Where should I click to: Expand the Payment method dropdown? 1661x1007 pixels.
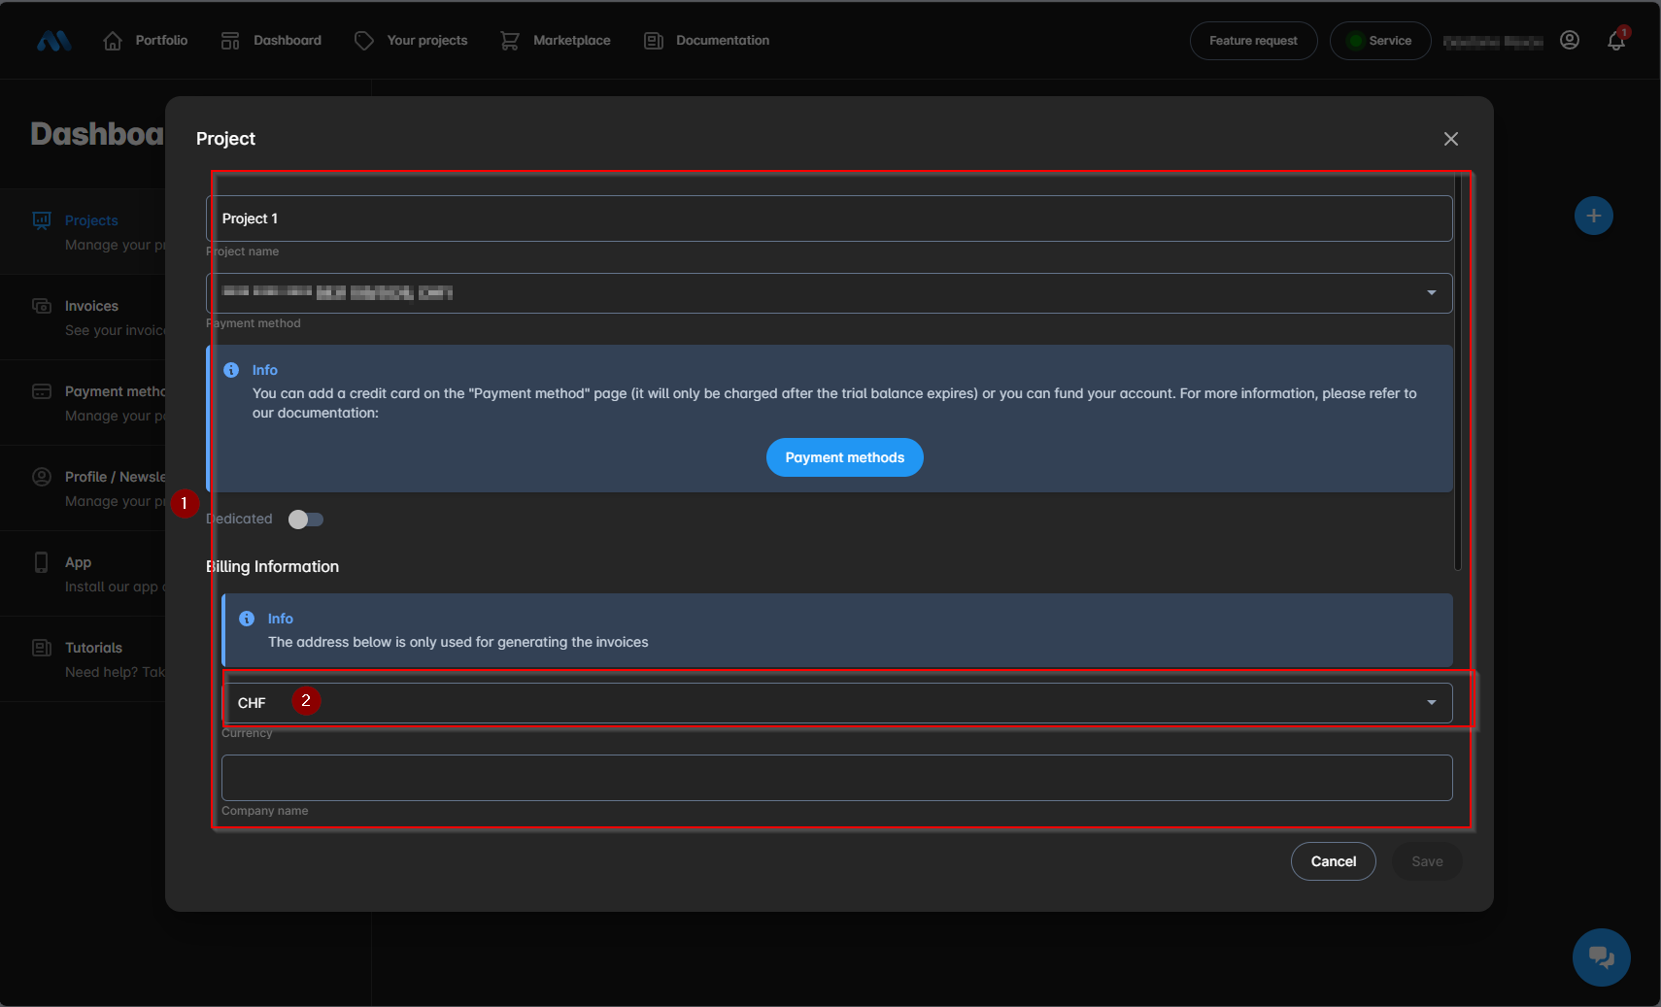(x=1431, y=293)
